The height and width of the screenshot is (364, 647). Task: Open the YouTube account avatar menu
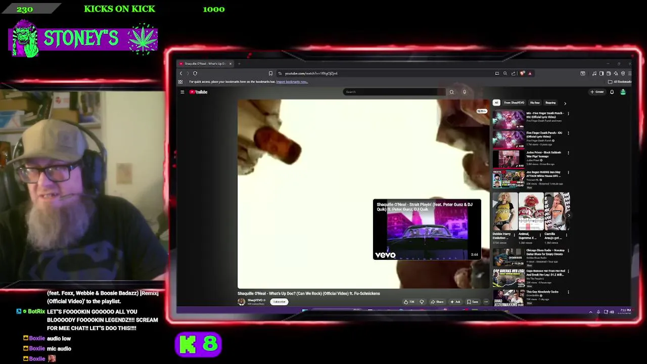point(623,92)
